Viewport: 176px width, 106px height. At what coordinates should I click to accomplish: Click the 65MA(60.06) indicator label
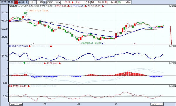(95, 6)
